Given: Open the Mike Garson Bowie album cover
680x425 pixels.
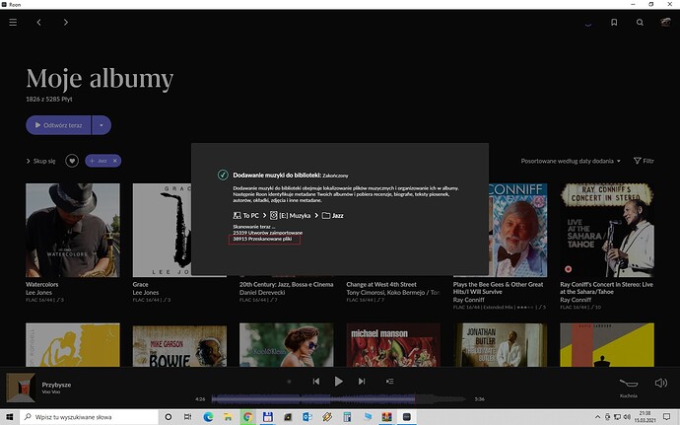Looking at the screenshot, I should 179,345.
